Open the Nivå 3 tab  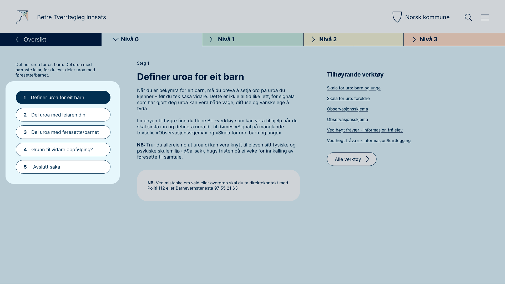pos(428,39)
